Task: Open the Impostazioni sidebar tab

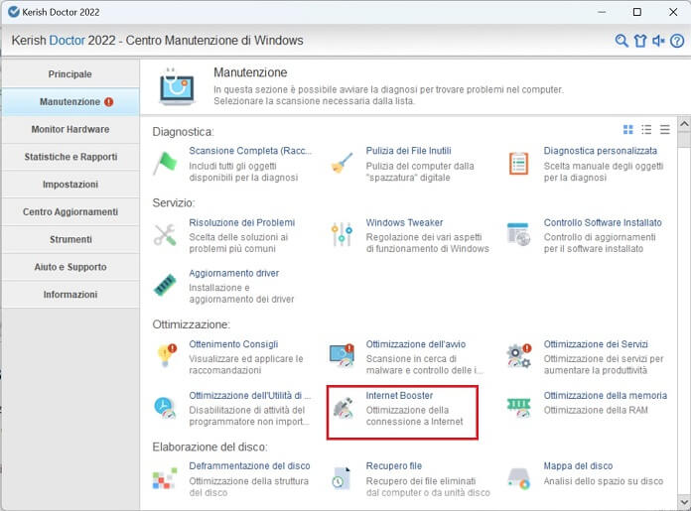Action: [x=70, y=185]
